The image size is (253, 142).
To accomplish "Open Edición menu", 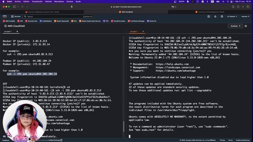I will (x=26, y=2).
